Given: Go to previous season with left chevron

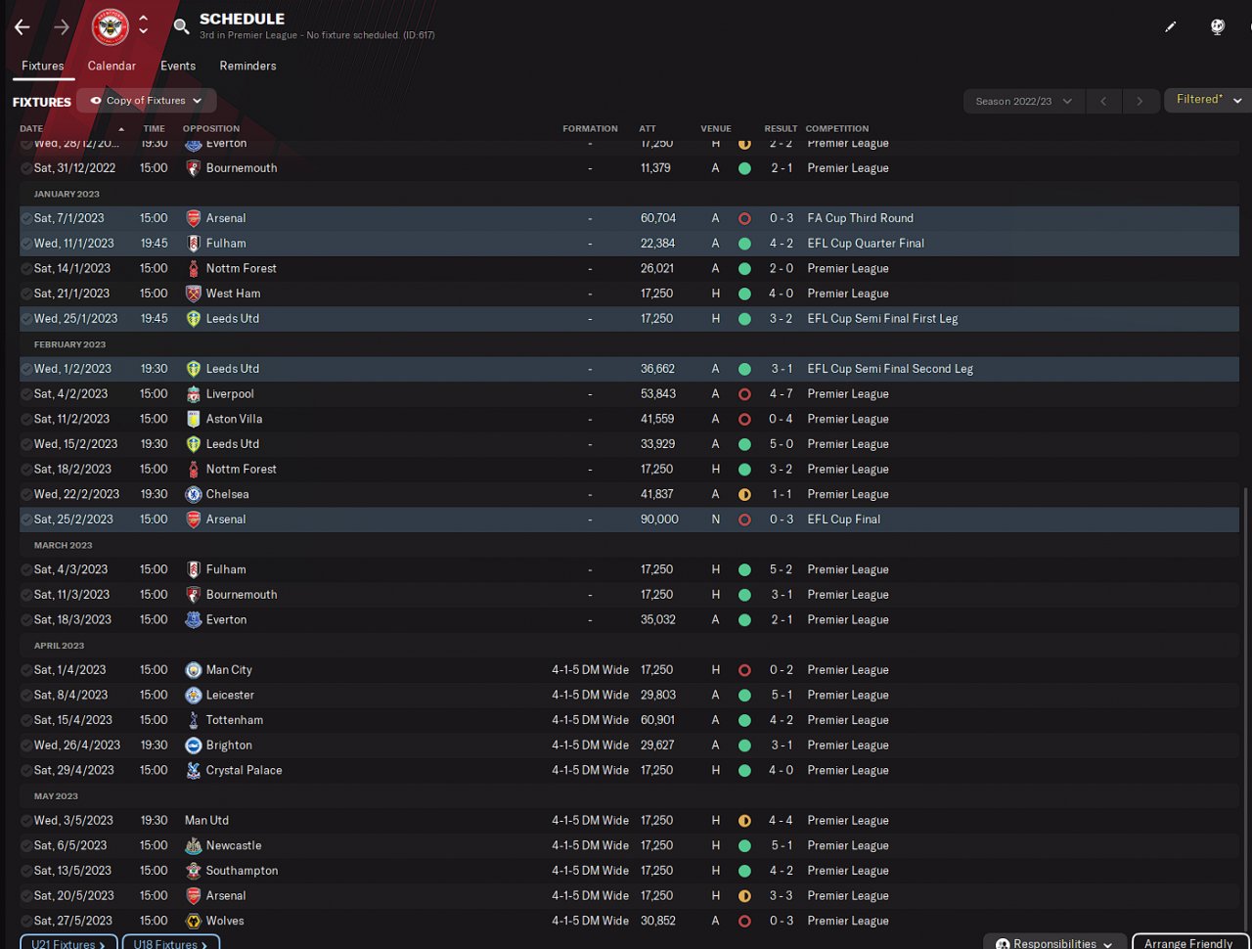Looking at the screenshot, I should pyautogui.click(x=1103, y=101).
